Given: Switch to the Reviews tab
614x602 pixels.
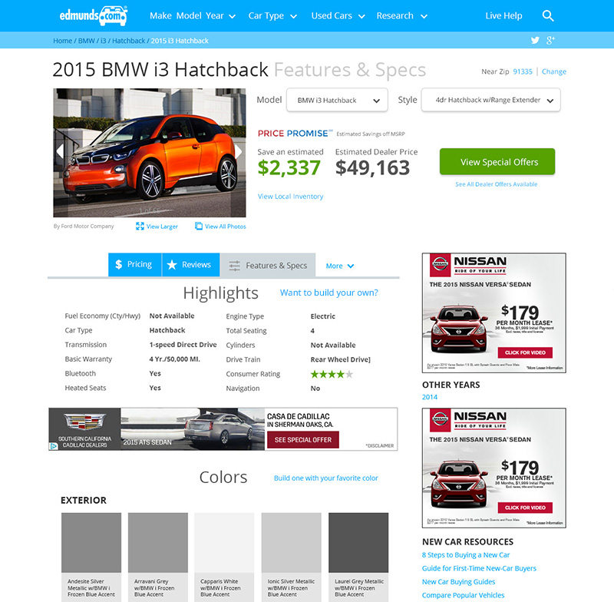Looking at the screenshot, I should pyautogui.click(x=190, y=265).
